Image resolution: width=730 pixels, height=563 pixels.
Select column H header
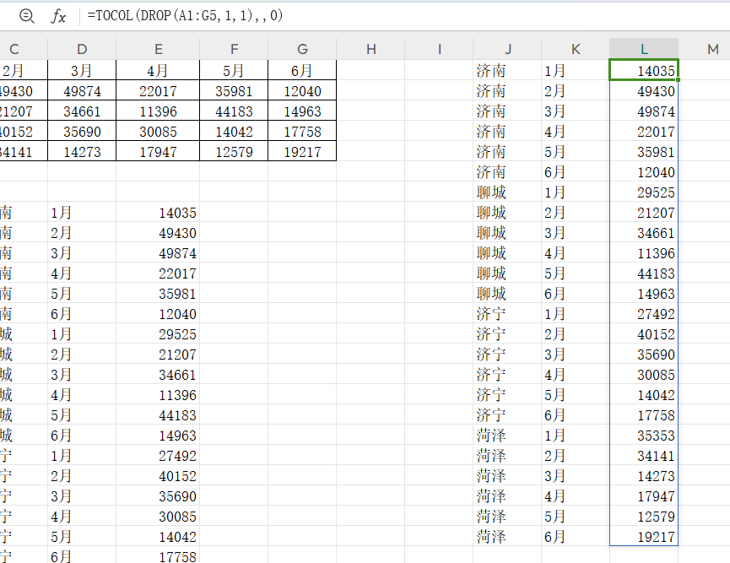(x=370, y=49)
